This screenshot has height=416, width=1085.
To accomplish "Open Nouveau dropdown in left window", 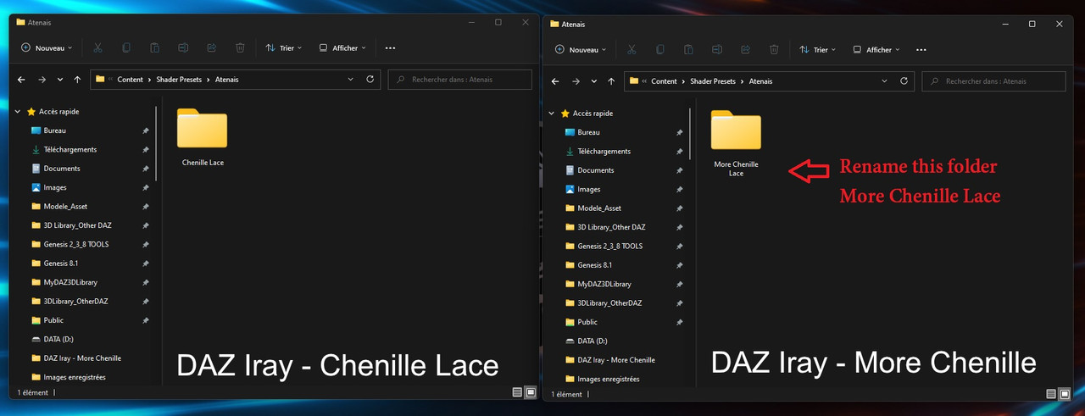I will 47,48.
